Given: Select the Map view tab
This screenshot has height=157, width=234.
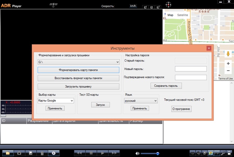Looking at the screenshot, I should [x=170, y=15].
